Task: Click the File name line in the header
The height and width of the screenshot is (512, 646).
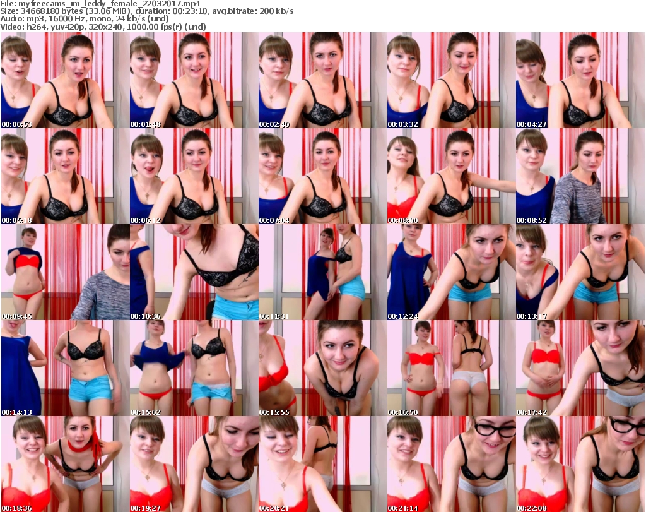Action: [100, 4]
